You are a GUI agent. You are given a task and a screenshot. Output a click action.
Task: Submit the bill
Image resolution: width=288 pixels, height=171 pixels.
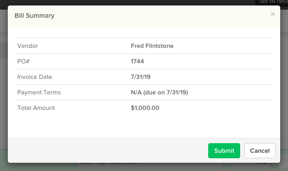pyautogui.click(x=224, y=150)
